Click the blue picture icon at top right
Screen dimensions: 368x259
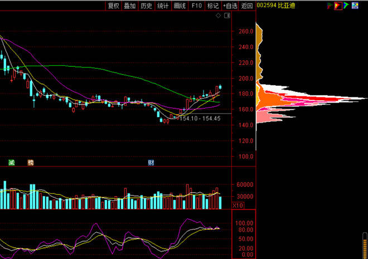[x=355, y=6]
